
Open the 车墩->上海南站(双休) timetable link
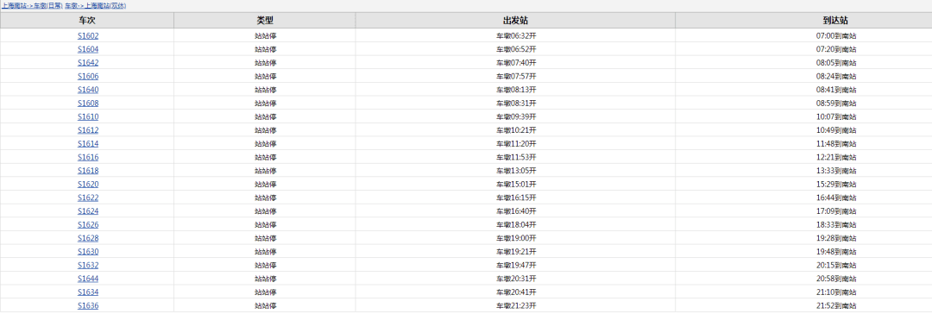coord(95,5)
